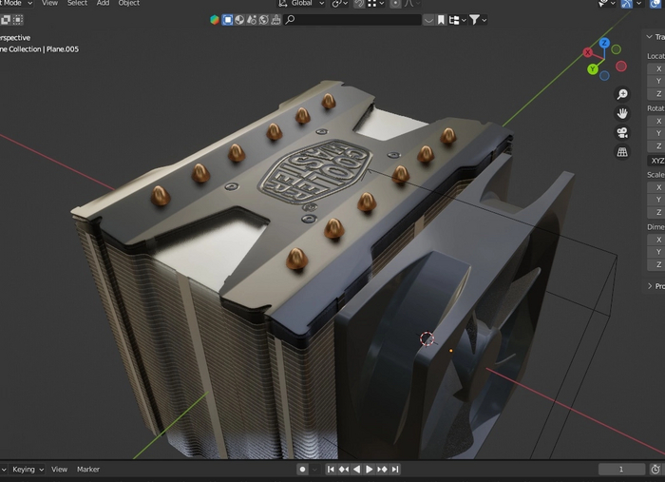The image size is (665, 482).
Task: Click the zoom view magnifier icon
Action: (x=622, y=93)
